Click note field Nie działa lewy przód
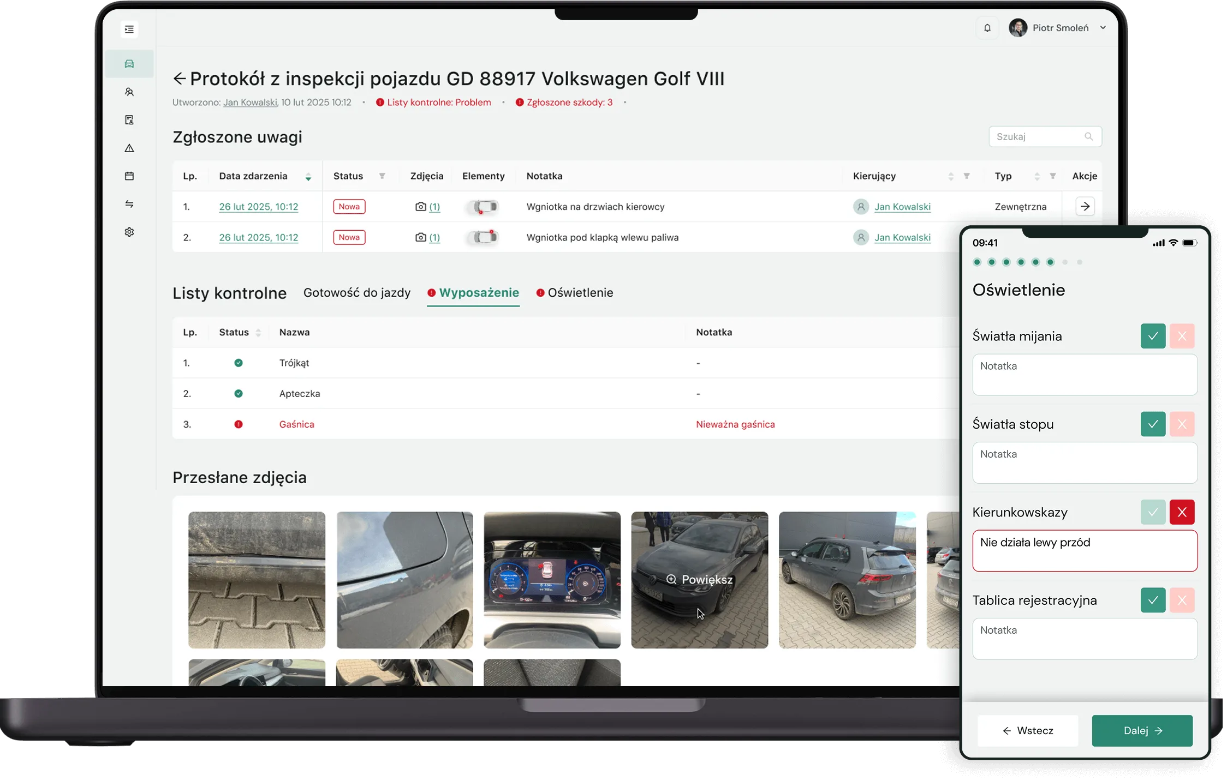The height and width of the screenshot is (781, 1227). 1085,551
